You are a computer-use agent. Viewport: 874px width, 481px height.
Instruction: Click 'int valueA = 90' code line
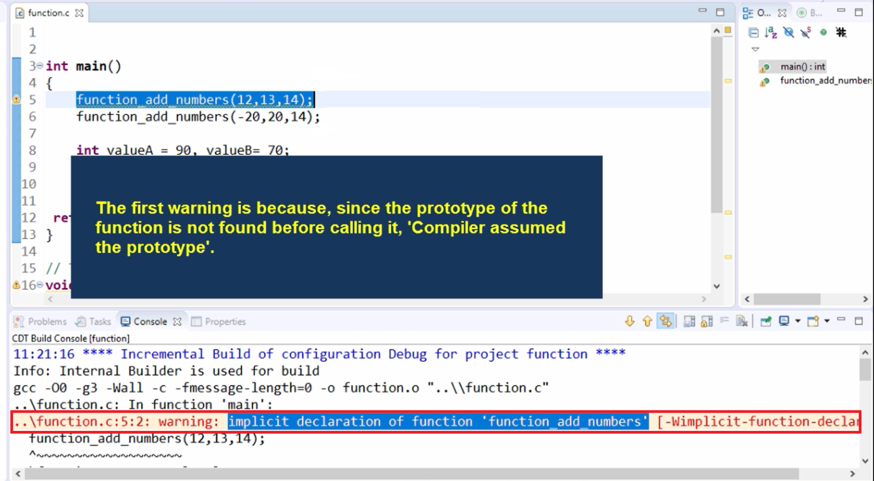[183, 150]
